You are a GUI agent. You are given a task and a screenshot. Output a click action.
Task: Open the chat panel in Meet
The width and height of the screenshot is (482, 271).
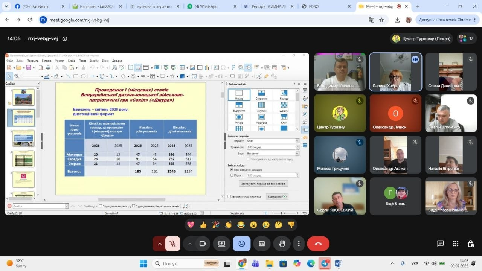point(441,244)
